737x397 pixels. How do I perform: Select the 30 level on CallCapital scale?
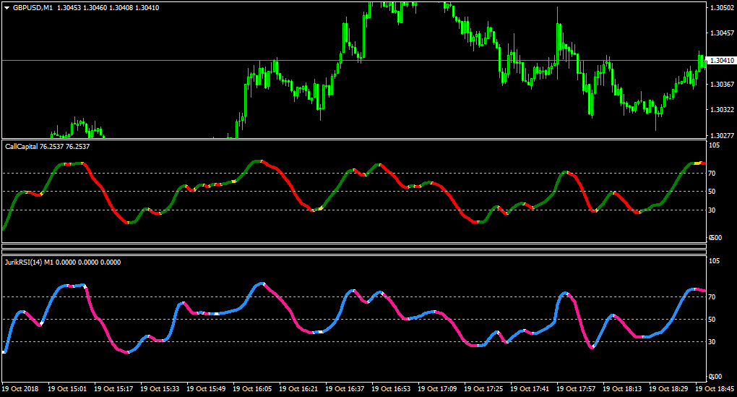(712, 210)
